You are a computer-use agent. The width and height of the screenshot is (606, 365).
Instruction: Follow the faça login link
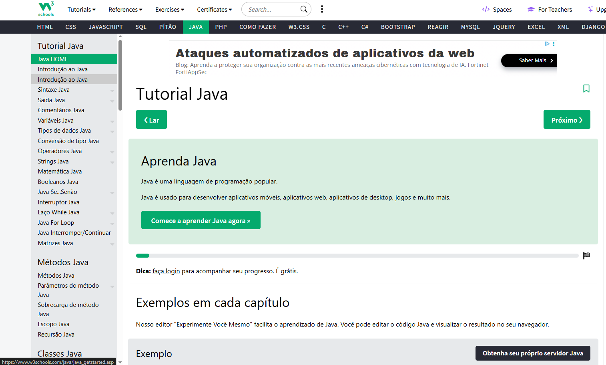166,271
